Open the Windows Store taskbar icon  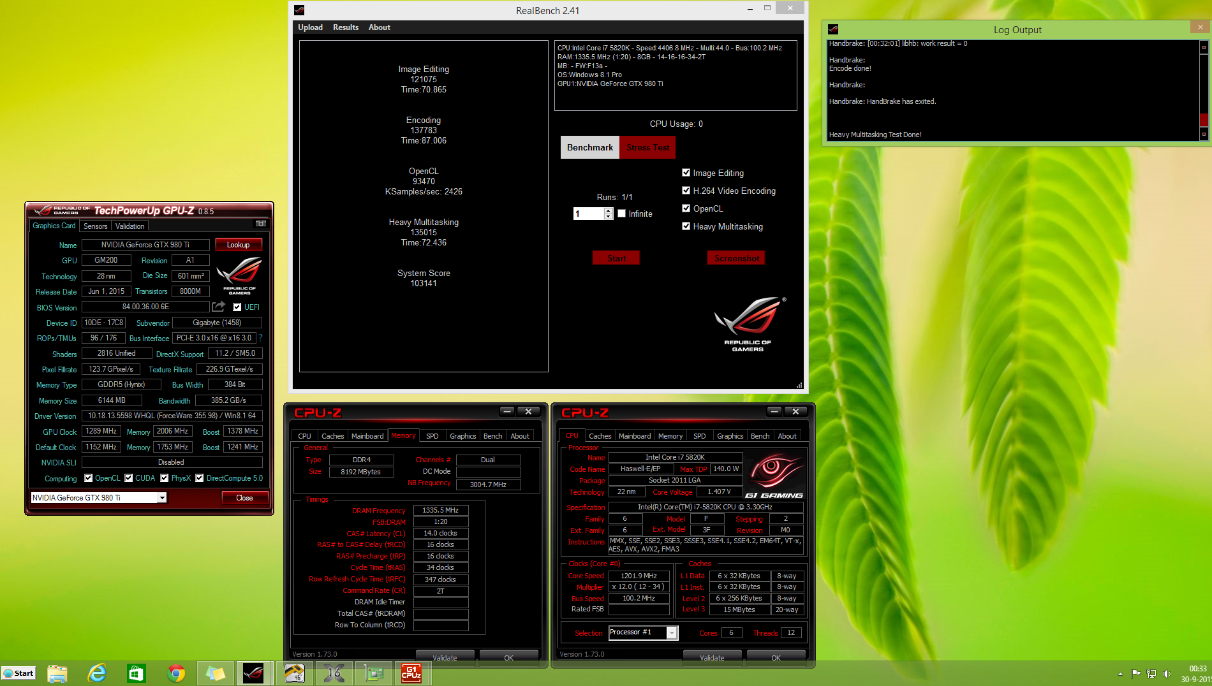(x=137, y=673)
